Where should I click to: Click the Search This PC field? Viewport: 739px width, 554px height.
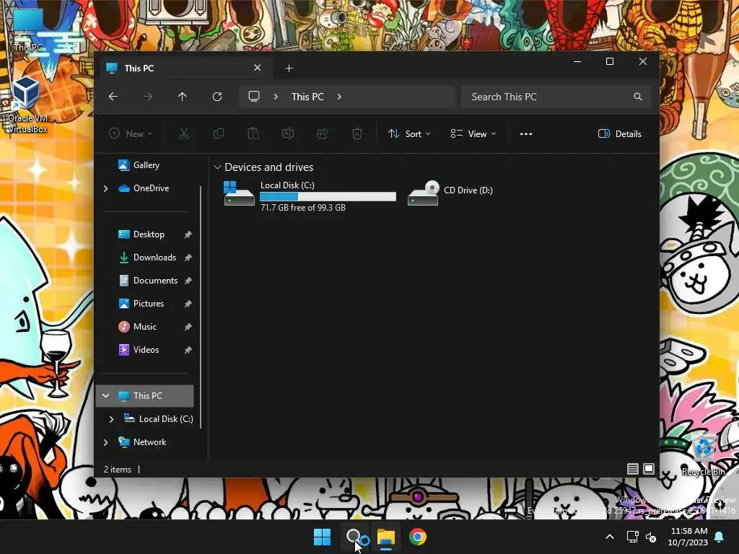coord(556,97)
